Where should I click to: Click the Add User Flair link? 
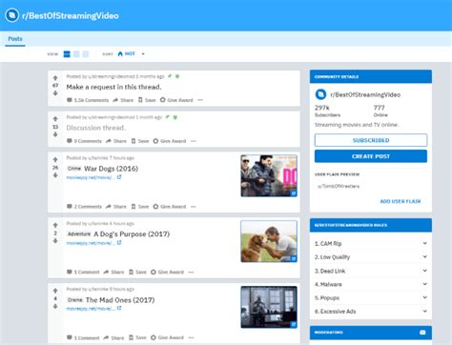tap(401, 201)
